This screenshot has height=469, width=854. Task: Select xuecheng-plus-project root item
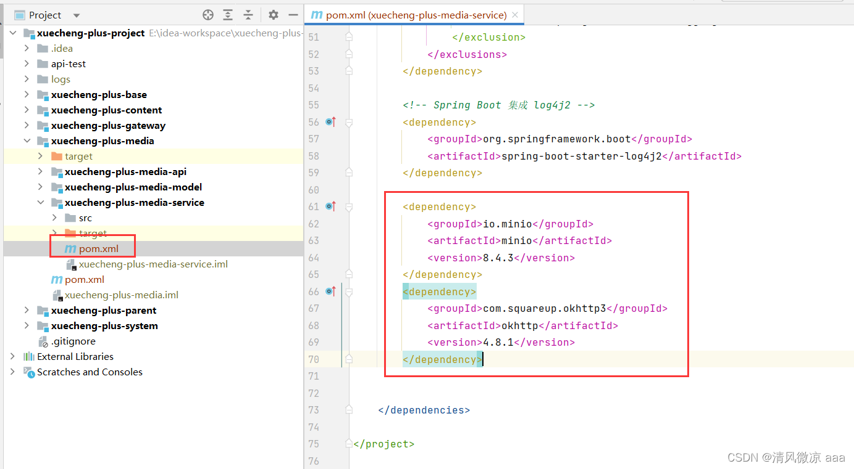pyautogui.click(x=91, y=33)
